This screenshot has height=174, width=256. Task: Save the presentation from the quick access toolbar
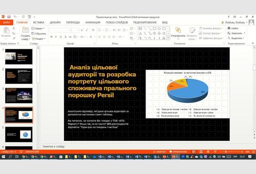pos(9,17)
